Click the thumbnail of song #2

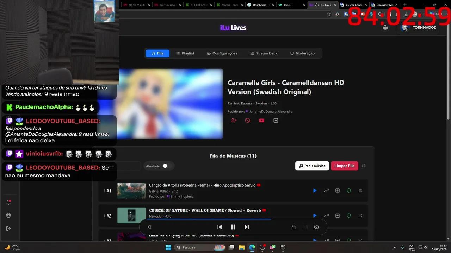131,215
